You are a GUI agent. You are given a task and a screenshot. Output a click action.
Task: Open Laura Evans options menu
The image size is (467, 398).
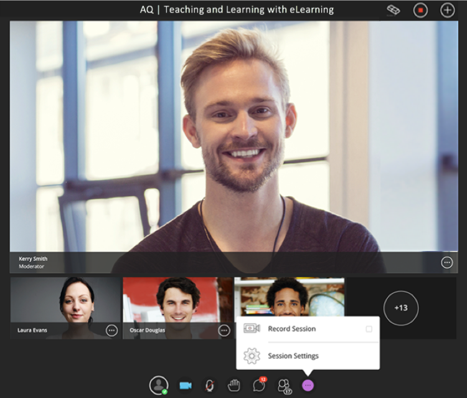[x=111, y=330]
